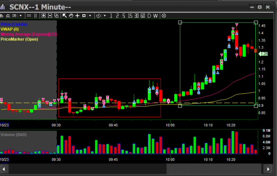Click the horizontal scrollbar thumb

point(214,169)
